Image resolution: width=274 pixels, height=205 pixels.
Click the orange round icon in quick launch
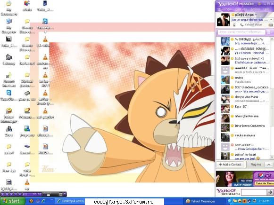tap(31, 201)
